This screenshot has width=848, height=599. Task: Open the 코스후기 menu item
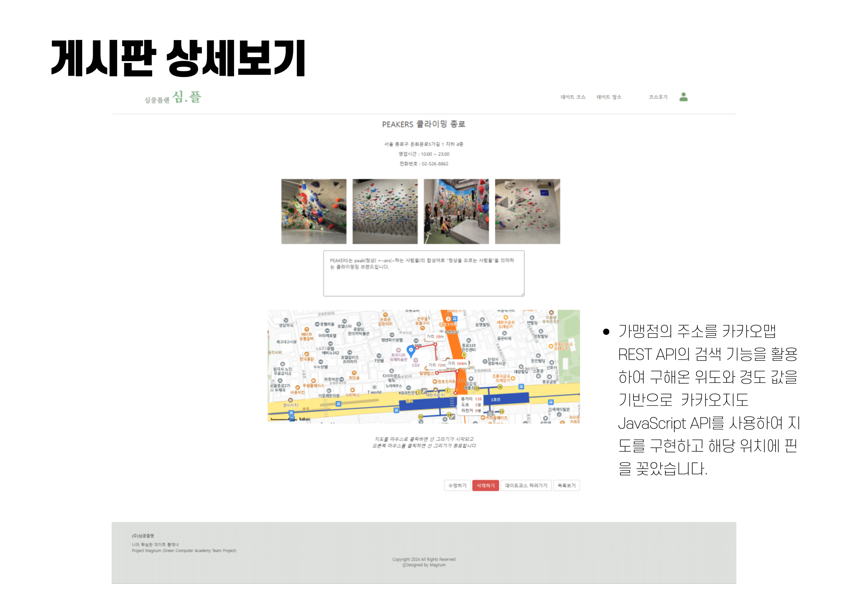(x=658, y=97)
